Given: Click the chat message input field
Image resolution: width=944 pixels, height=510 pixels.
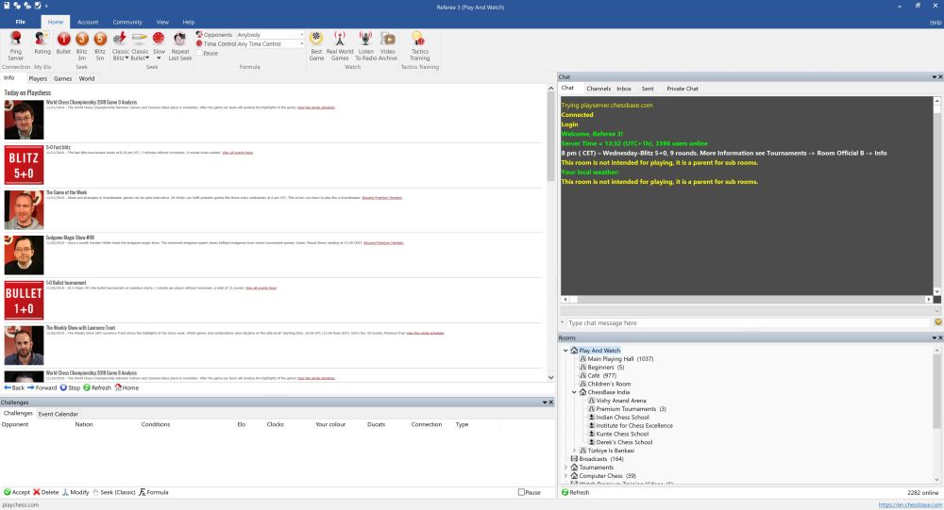Looking at the screenshot, I should click(x=748, y=322).
